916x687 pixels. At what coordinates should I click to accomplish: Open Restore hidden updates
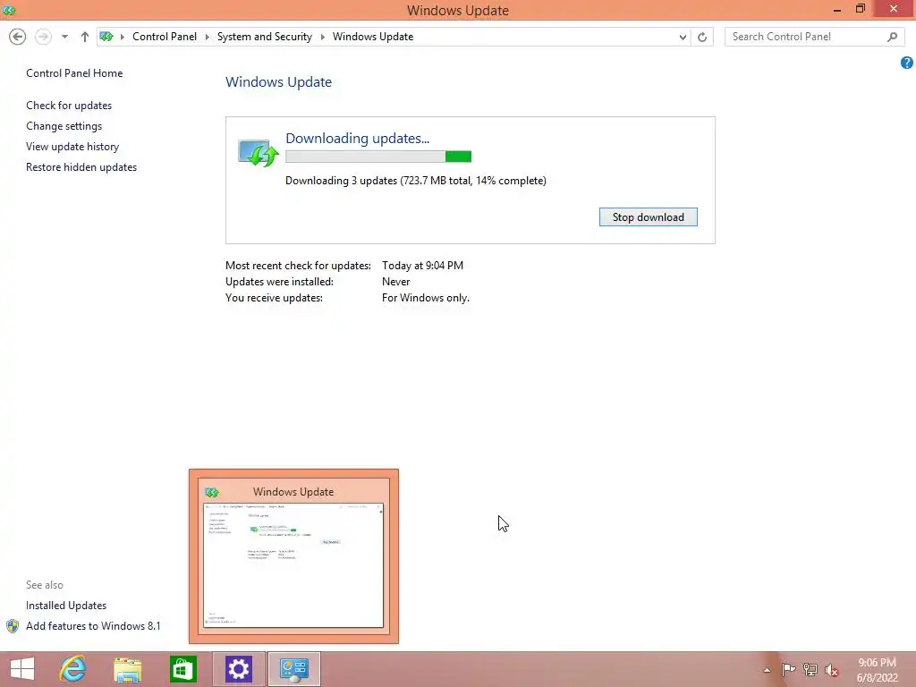[81, 167]
